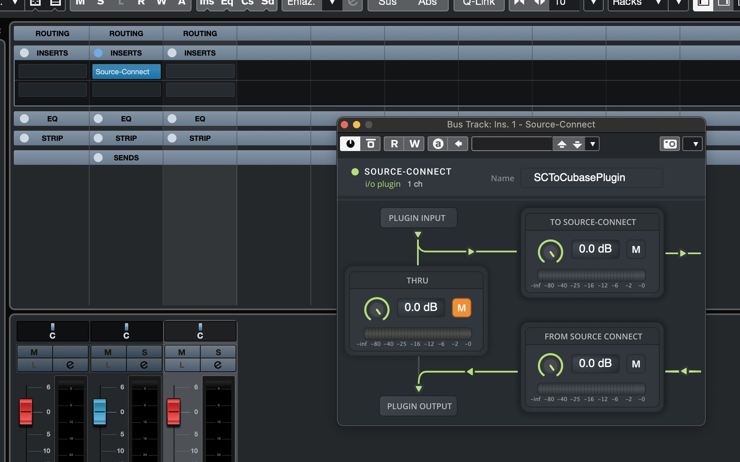Mute the FROM SOURCE CONNECT signal

636,364
